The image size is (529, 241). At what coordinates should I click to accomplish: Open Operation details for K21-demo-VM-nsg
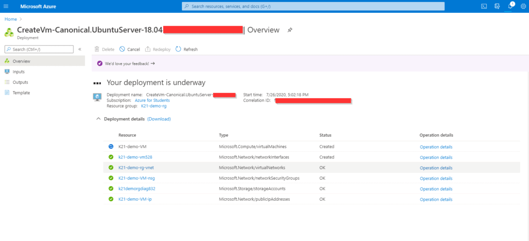pos(436,179)
